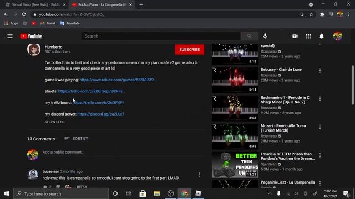Open Translate bookmark
The height and width of the screenshot is (199, 355).
point(70,23)
